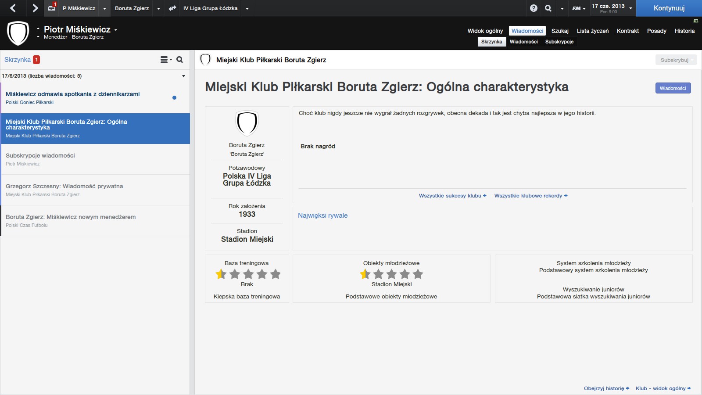Expand the Boruta Zgierz dropdown arrow
This screenshot has height=395, width=702.
(x=158, y=8)
